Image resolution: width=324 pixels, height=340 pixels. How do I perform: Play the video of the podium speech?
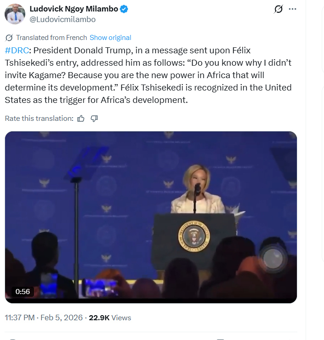[x=151, y=217]
